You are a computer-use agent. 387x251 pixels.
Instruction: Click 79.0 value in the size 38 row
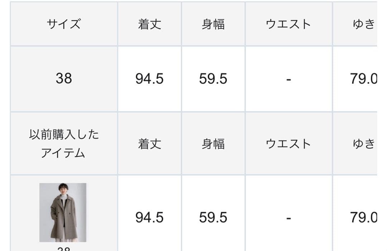tap(363, 79)
